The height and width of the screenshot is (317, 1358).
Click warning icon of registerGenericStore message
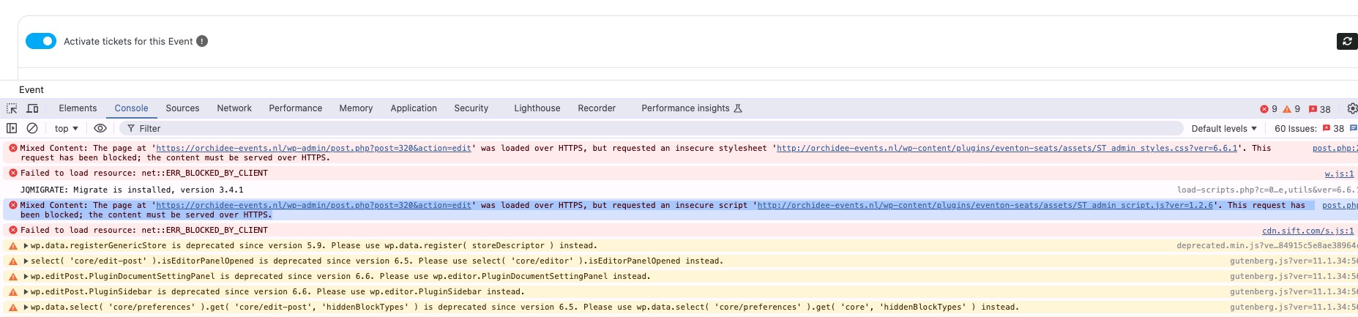coord(12,246)
